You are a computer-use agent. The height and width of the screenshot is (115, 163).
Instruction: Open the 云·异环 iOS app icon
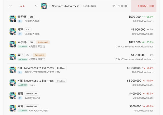[13, 19]
